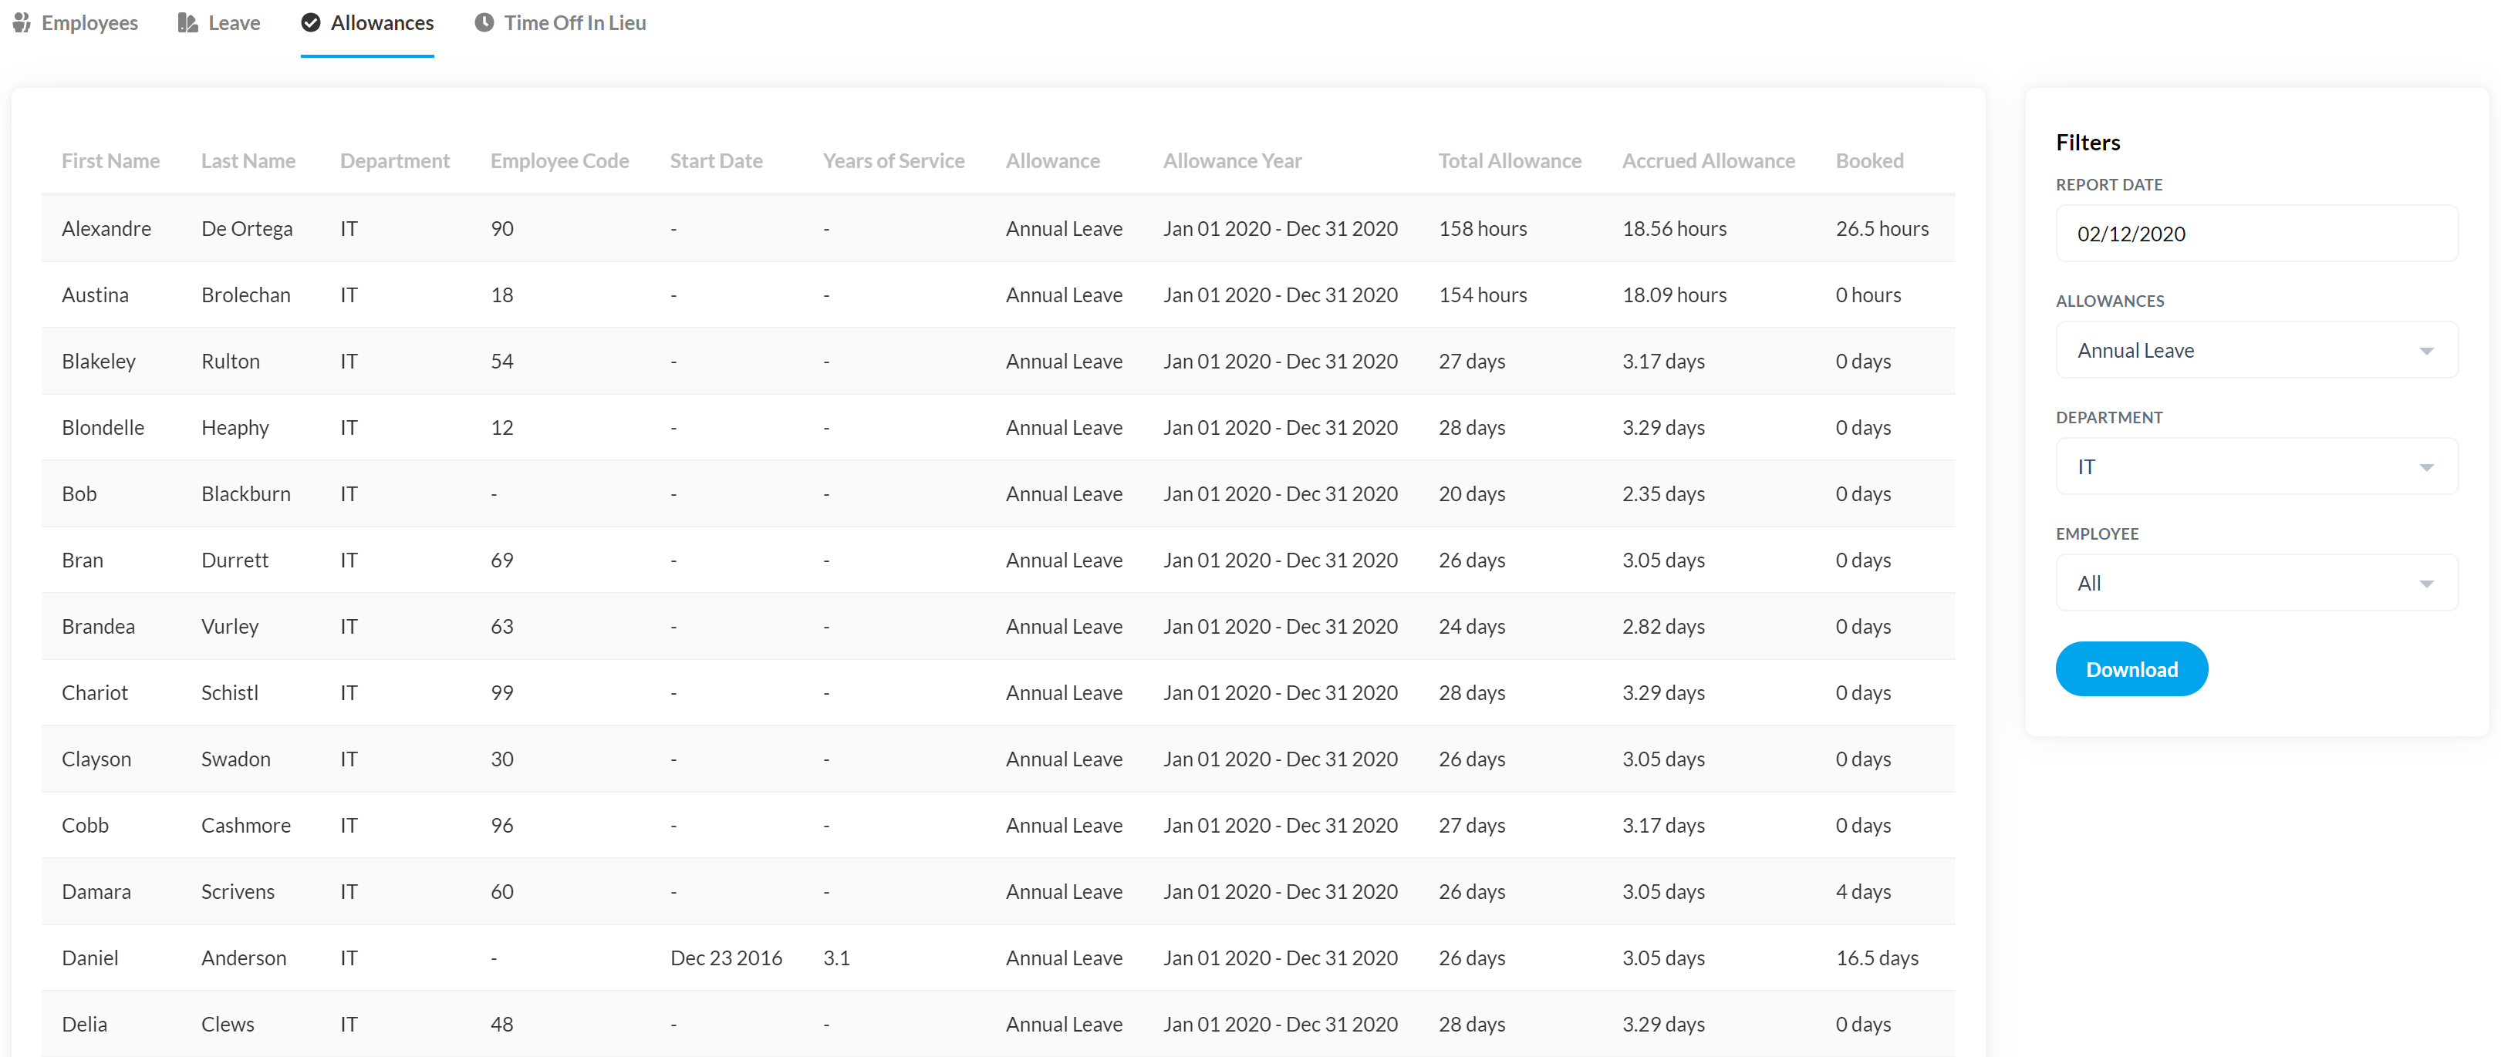Select the Alexandre first name cell
Image resolution: width=2501 pixels, height=1057 pixels.
coord(106,229)
